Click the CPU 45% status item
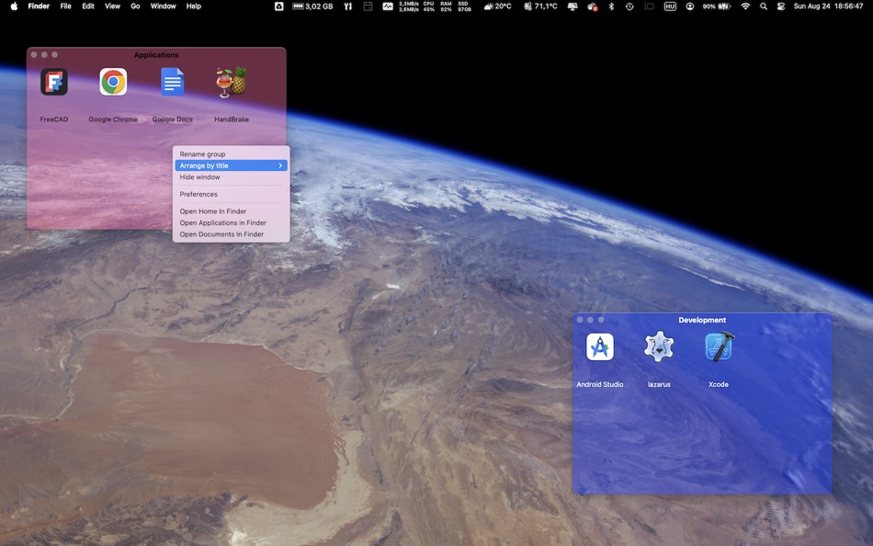The image size is (873, 546). pos(429,6)
